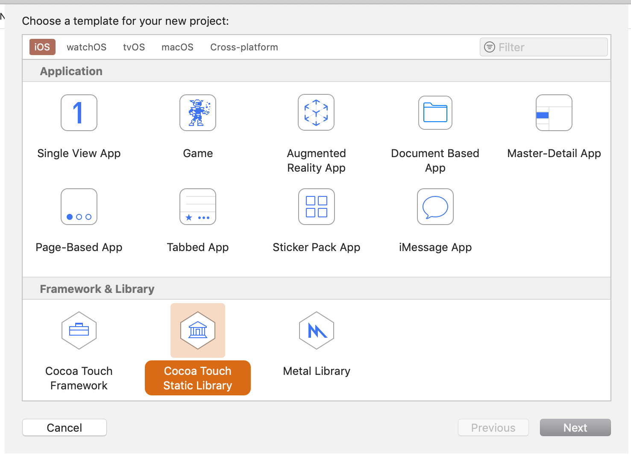Image resolution: width=631 pixels, height=456 pixels.
Task: Choose the Augmented Reality App template
Action: (316, 113)
